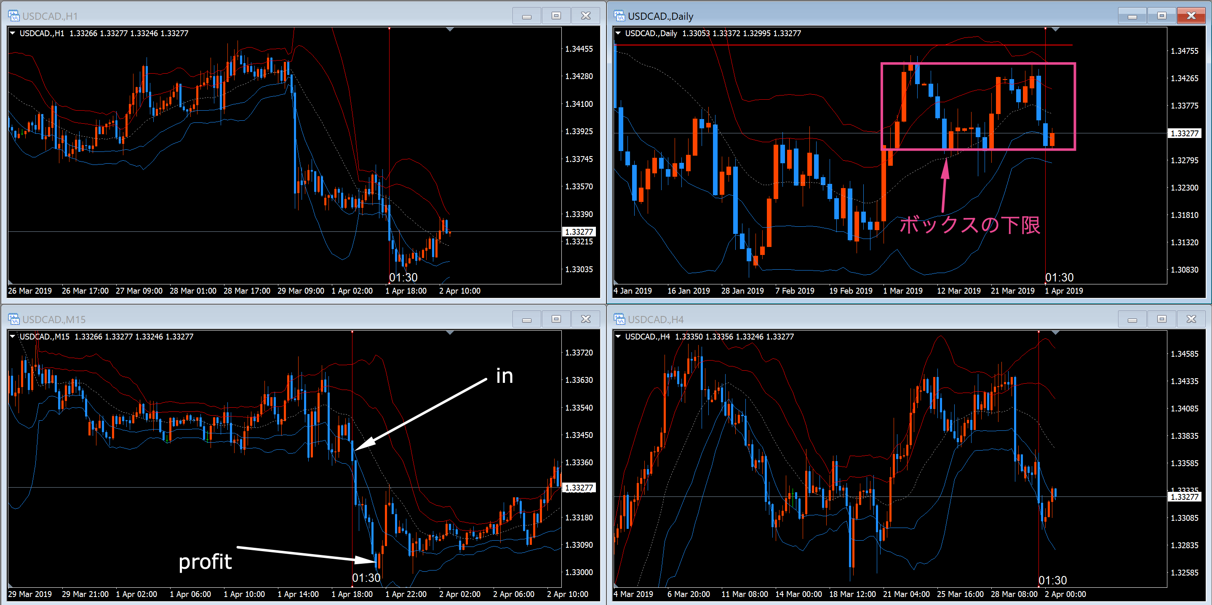Click the USDCAD,Daily window chart icon
1212x605 pixels.
[619, 16]
